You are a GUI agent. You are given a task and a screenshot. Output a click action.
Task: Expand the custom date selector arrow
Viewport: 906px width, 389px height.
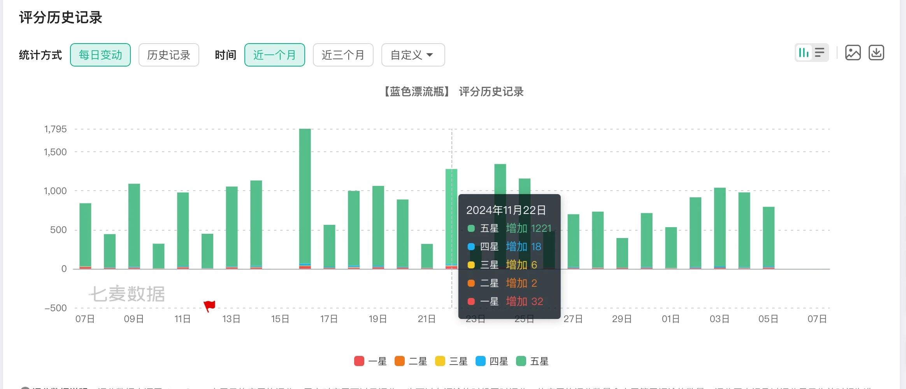pos(430,55)
